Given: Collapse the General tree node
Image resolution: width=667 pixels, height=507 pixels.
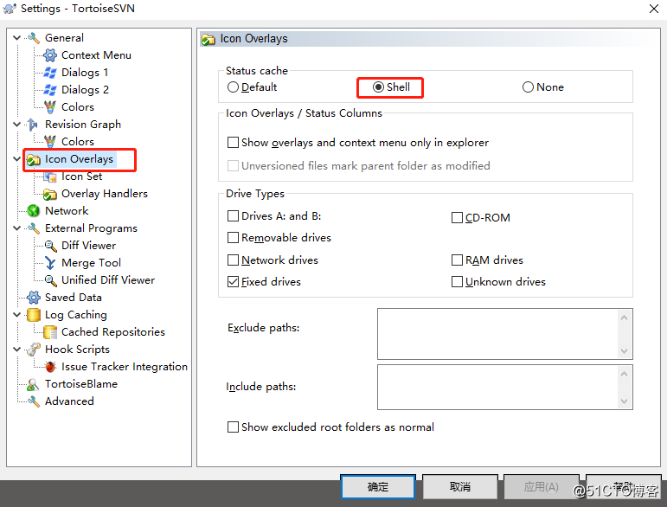Looking at the screenshot, I should [17, 38].
